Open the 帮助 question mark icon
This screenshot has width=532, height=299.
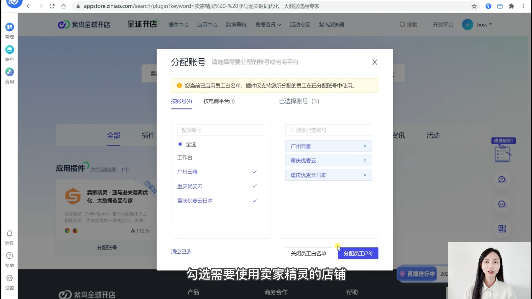coord(9,256)
